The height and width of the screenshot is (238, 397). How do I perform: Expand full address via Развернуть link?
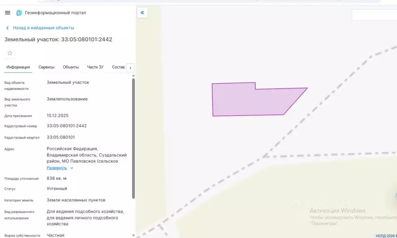(x=57, y=168)
